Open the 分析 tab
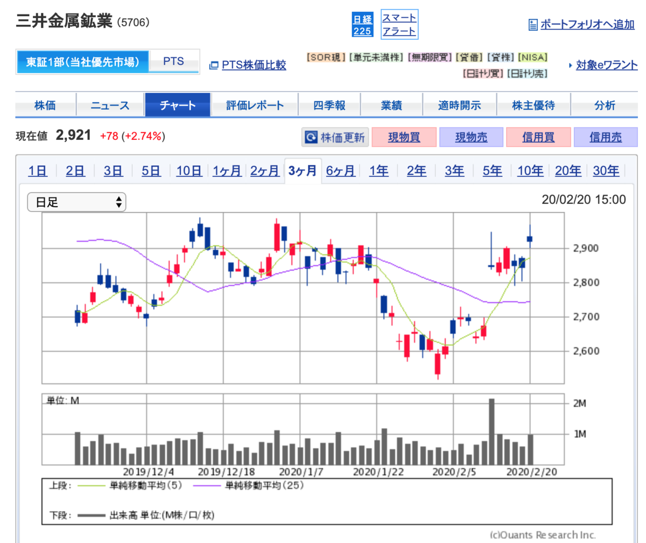 tap(605, 105)
